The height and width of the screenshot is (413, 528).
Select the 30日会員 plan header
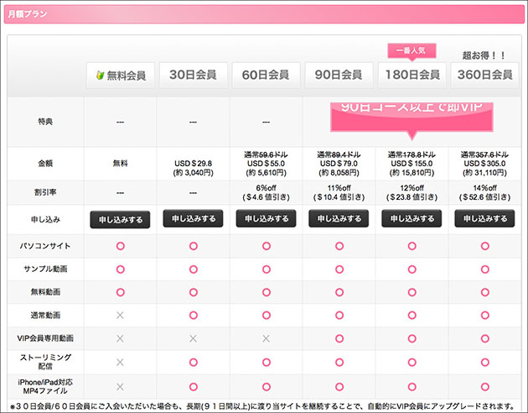pyautogui.click(x=193, y=75)
